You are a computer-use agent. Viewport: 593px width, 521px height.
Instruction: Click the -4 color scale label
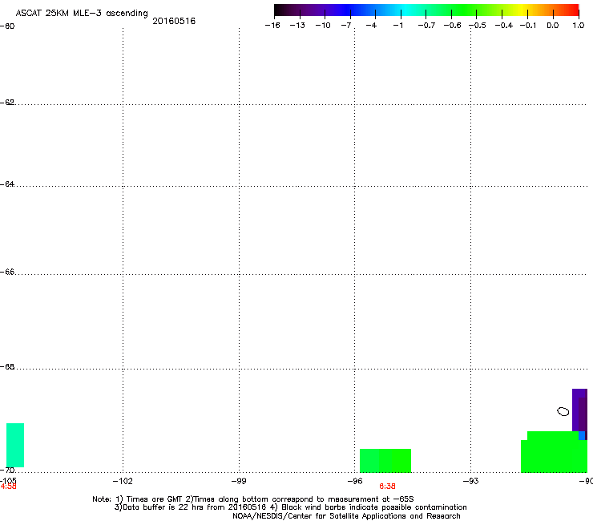coord(371,26)
